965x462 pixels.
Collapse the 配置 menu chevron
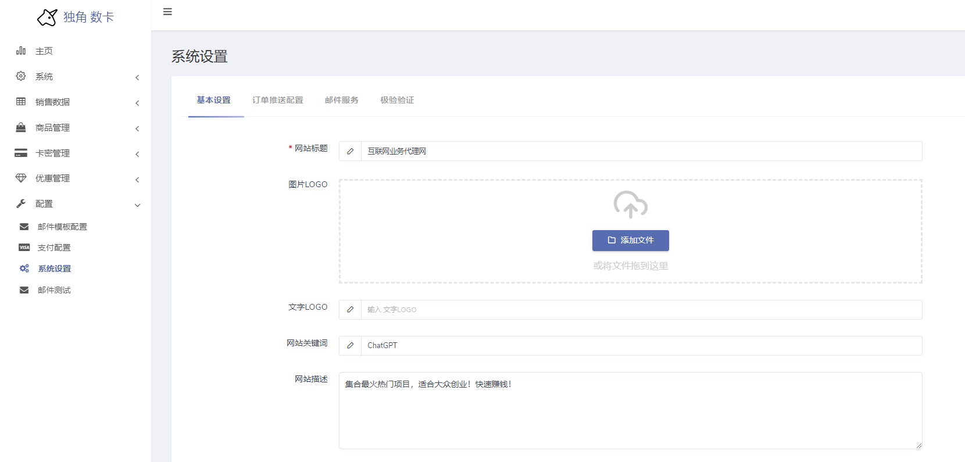[137, 205]
